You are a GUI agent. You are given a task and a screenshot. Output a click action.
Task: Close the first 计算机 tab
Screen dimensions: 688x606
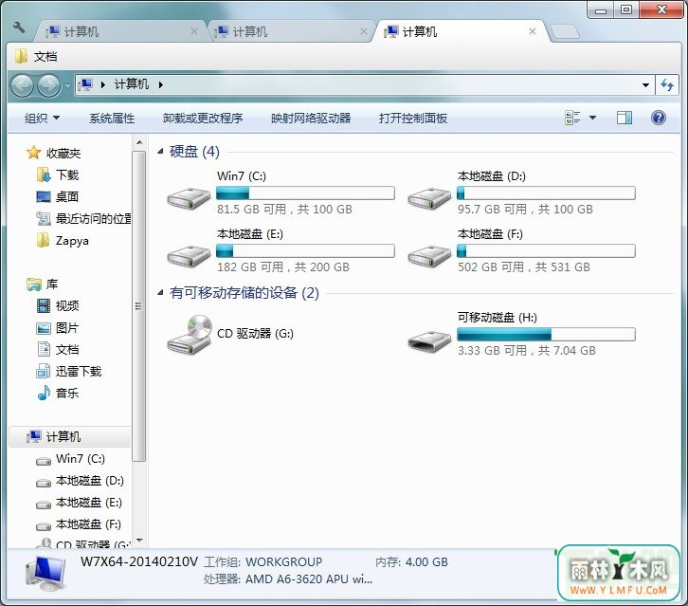[x=194, y=31]
